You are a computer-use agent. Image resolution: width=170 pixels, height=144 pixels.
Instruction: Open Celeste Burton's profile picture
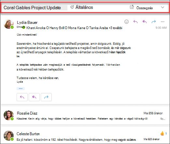click(8, 136)
